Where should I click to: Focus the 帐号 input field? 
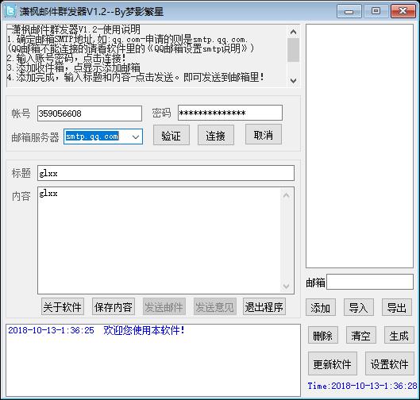click(x=90, y=113)
